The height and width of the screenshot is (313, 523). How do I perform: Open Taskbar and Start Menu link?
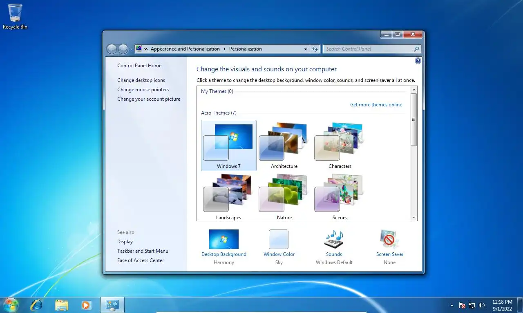click(143, 251)
